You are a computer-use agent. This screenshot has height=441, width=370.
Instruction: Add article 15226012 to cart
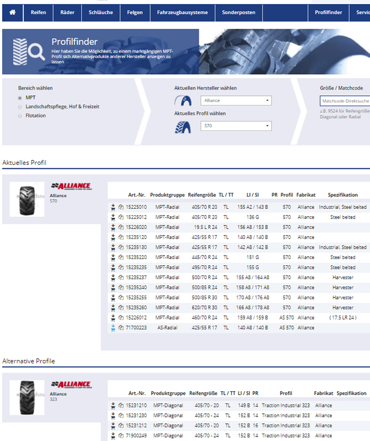(x=113, y=318)
